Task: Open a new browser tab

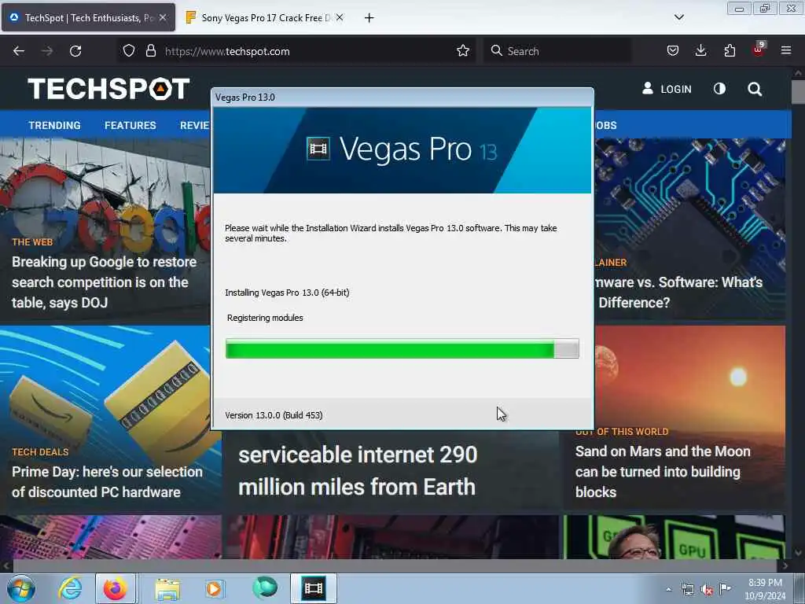Action: (x=369, y=18)
